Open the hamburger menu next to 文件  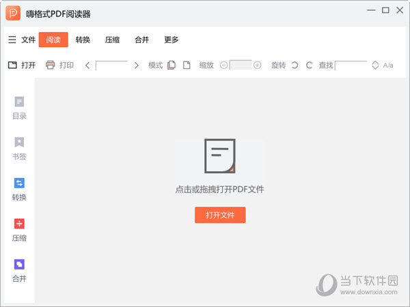pos(12,40)
